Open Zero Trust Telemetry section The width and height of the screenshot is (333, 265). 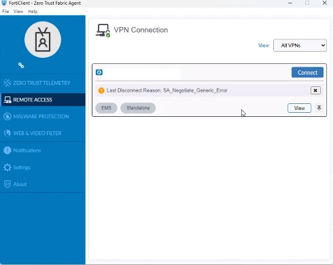click(x=43, y=83)
